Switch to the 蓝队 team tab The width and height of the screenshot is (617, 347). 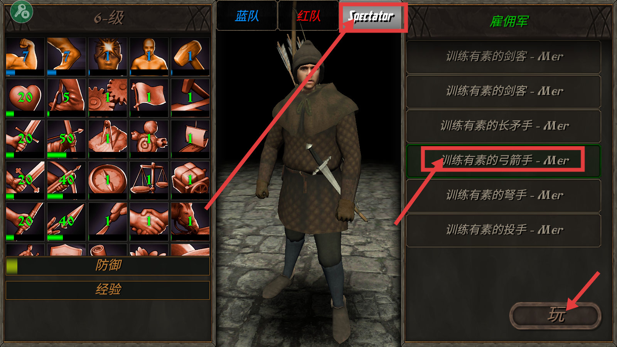pyautogui.click(x=247, y=16)
